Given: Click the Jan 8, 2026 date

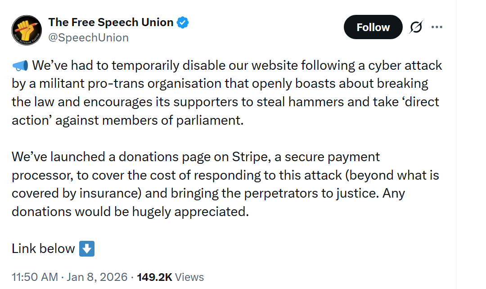Looking at the screenshot, I should 98,277.
